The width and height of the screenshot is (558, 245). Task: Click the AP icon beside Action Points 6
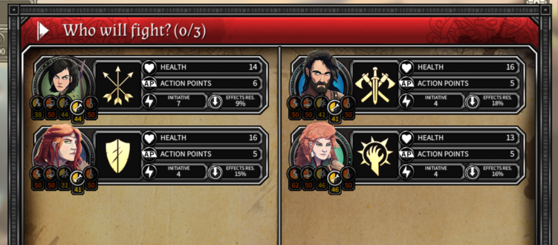click(149, 83)
